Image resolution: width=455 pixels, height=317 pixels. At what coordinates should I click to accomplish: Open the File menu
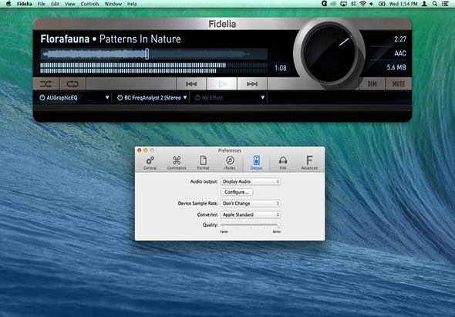point(42,4)
